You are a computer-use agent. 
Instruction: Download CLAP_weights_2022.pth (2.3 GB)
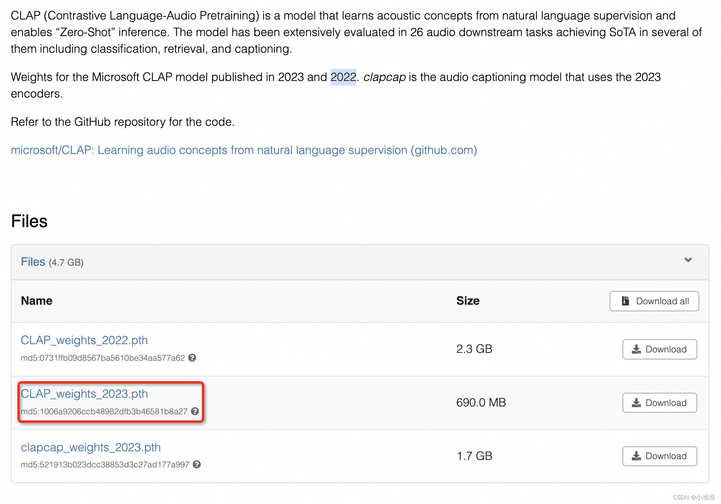[x=659, y=349]
